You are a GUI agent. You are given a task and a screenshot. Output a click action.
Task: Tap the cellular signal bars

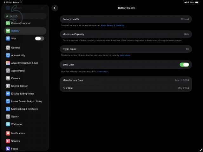tap(185, 2)
